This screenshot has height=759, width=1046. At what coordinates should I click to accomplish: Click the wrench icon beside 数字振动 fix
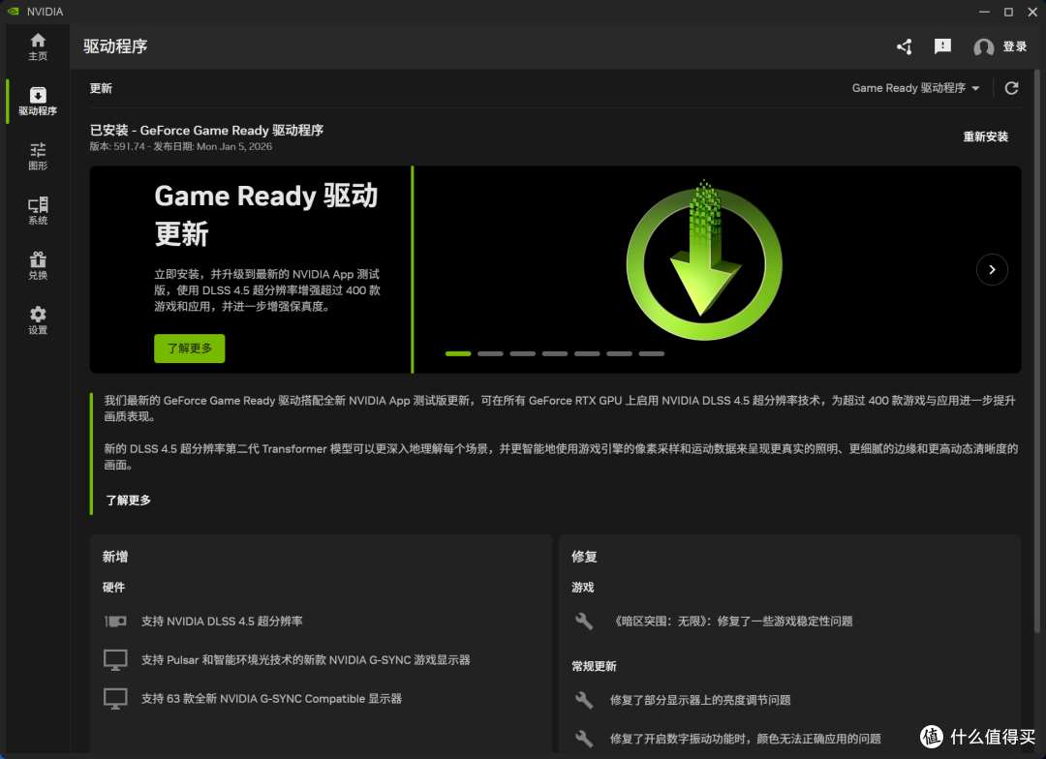tap(584, 739)
